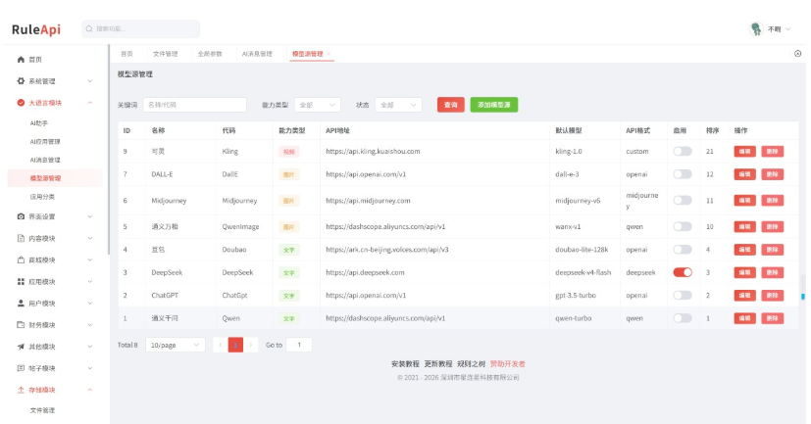The image size is (811, 424).
Task: Collapse the 存储模块 menu chevron
Action: (x=90, y=390)
